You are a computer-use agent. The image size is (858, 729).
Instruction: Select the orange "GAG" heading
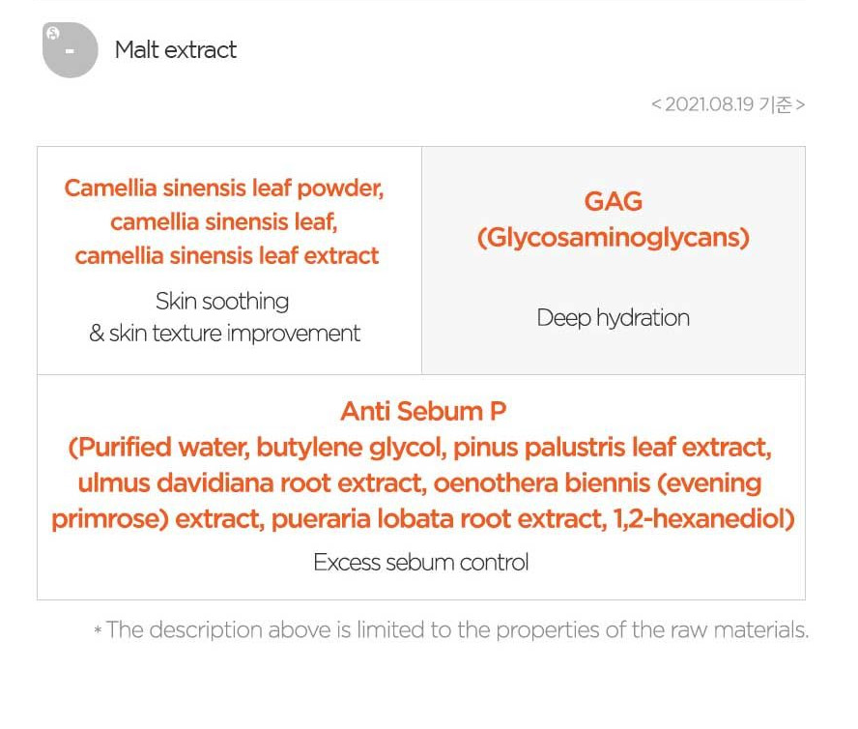[613, 201]
